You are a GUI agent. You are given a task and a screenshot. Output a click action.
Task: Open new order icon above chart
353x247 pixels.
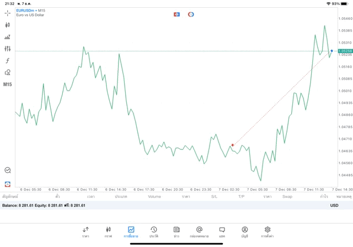coord(176,14)
